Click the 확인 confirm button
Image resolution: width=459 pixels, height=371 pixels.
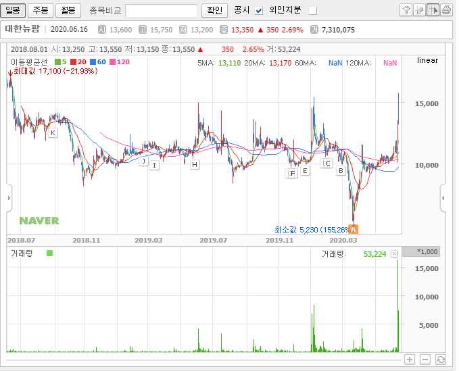pyautogui.click(x=214, y=10)
